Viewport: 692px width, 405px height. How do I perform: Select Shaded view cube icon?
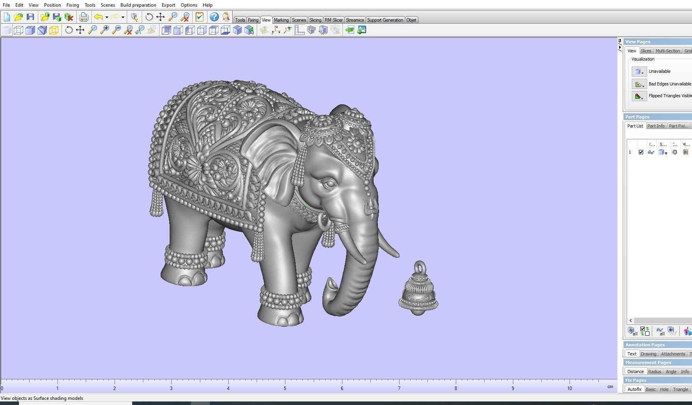point(30,30)
